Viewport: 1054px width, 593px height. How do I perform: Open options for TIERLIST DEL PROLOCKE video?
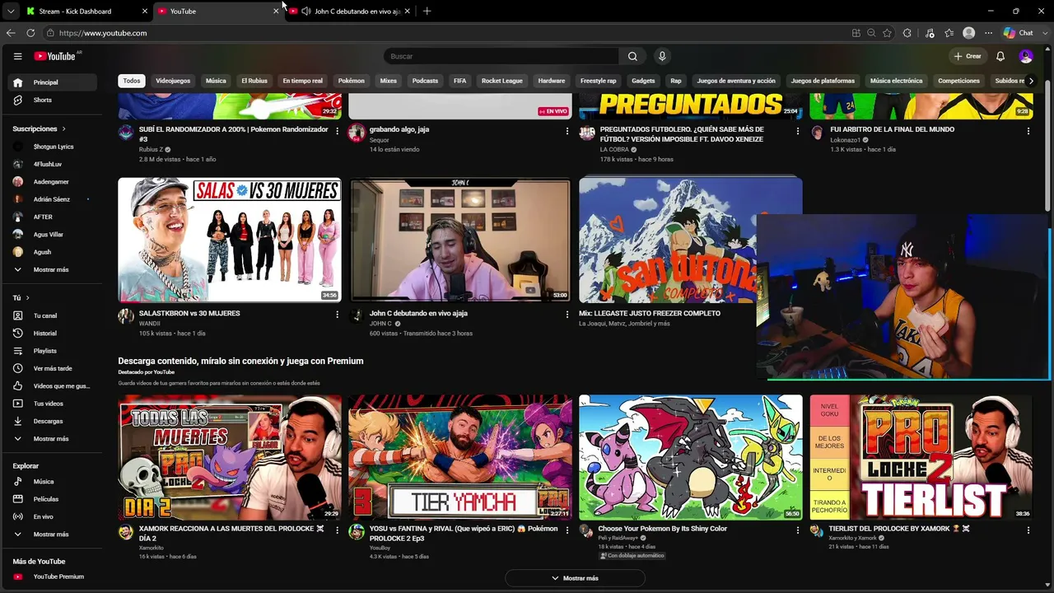pyautogui.click(x=1028, y=530)
